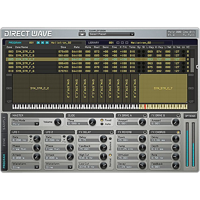The height and width of the screenshot is (200, 200).
Task: Toggle FX REVERB enable LED
Action: pyautogui.click(x=145, y=132)
